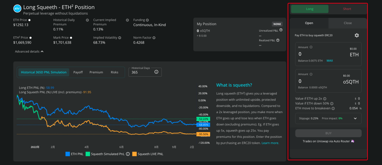This screenshot has height=165, width=382.
Task: Follow the Learn more link
Action: tap(270, 143)
